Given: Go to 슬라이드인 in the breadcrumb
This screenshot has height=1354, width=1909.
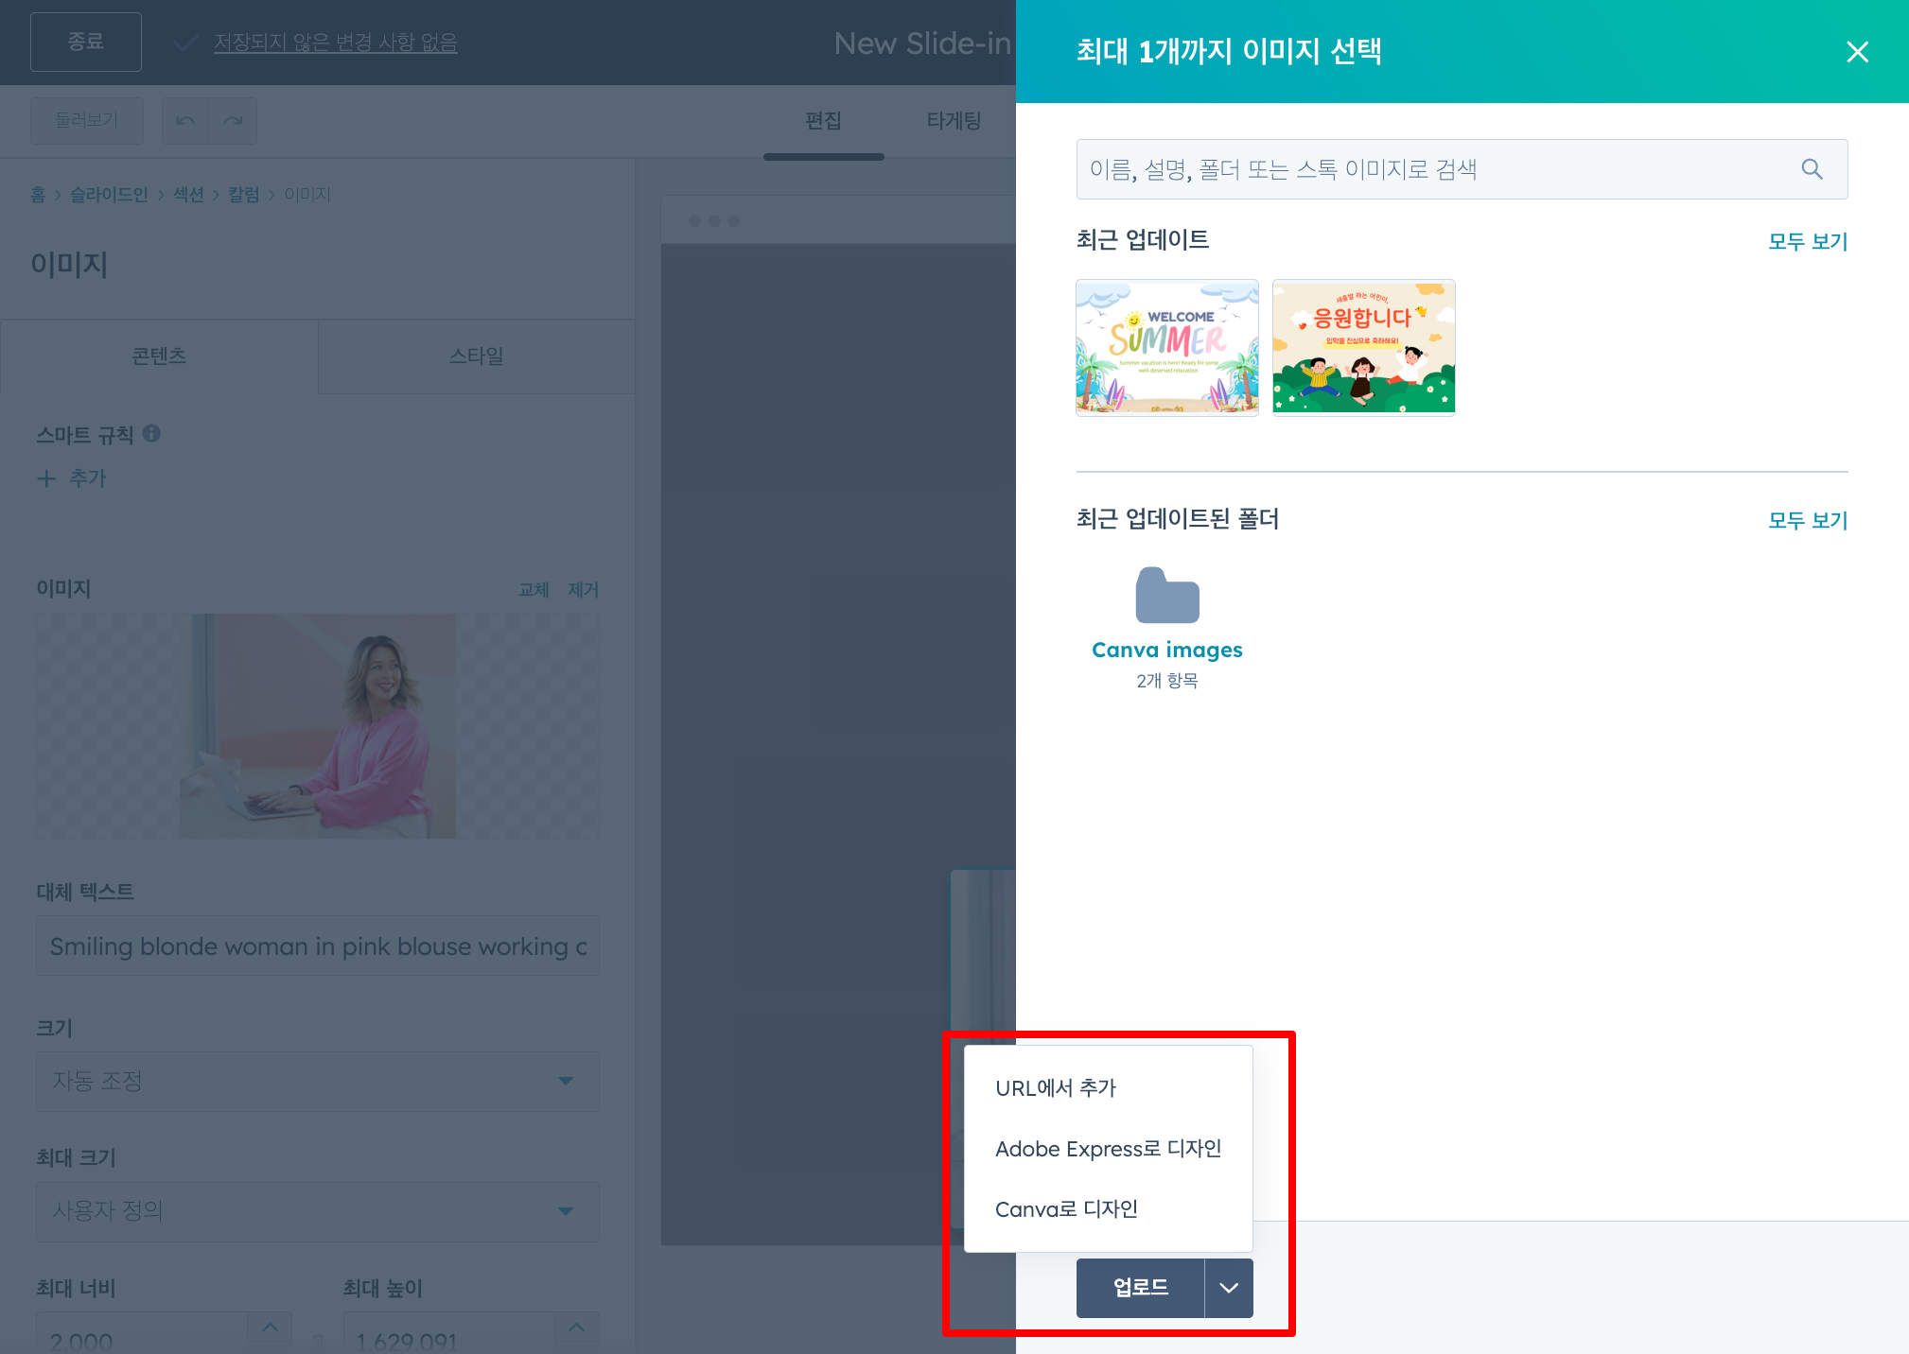Looking at the screenshot, I should [x=109, y=195].
